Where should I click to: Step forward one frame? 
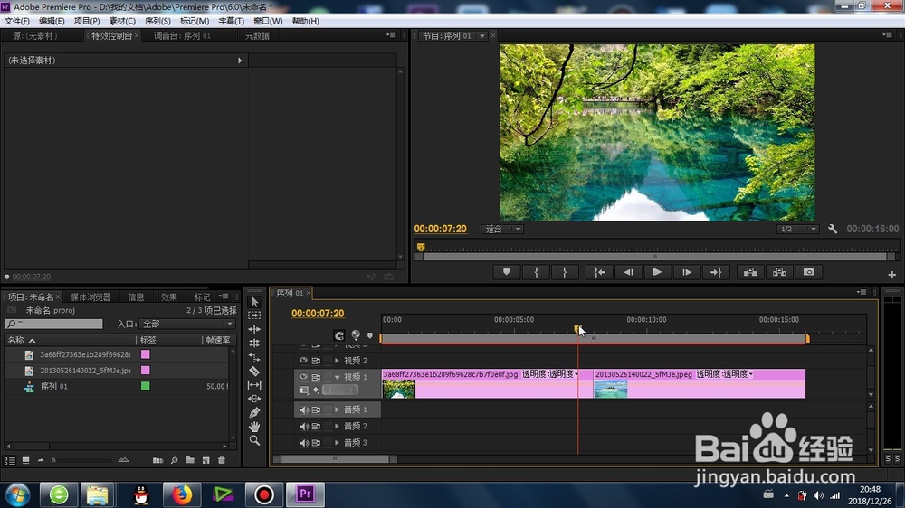tap(687, 272)
